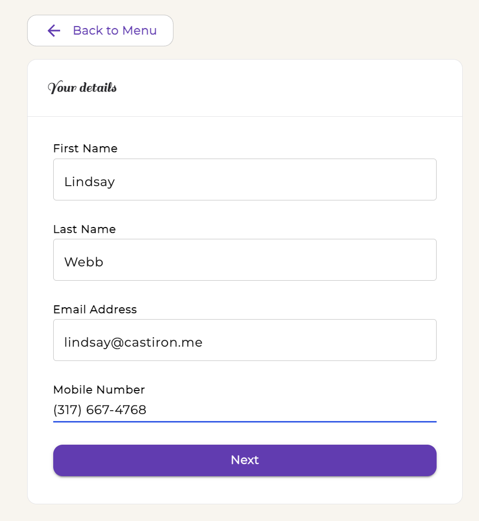Place cursor in the text Webb
Viewport: 479px width, 521px height.
coord(84,262)
